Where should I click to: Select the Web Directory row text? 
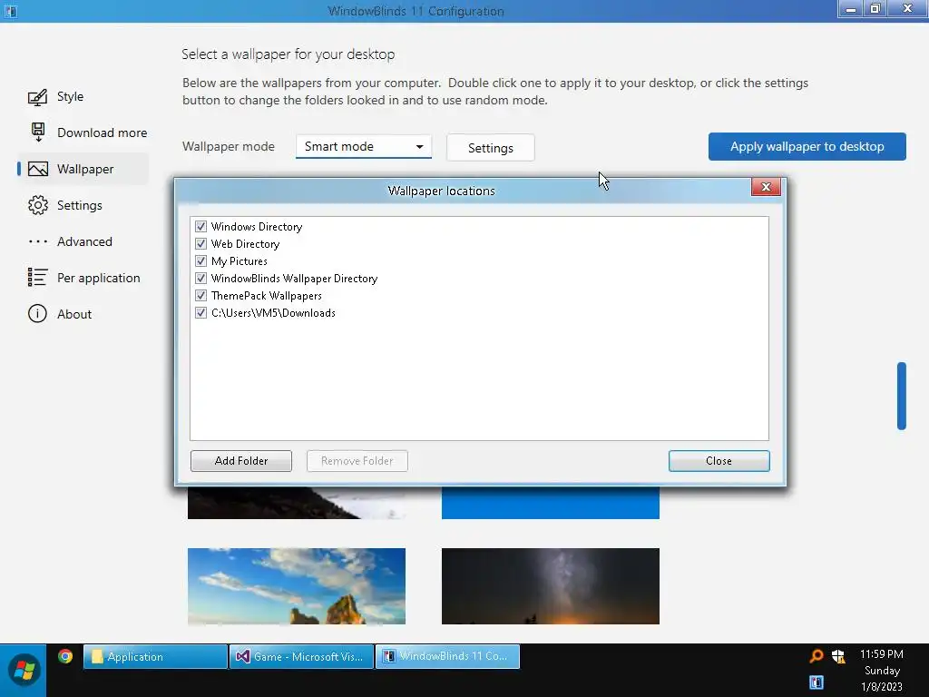tap(245, 243)
